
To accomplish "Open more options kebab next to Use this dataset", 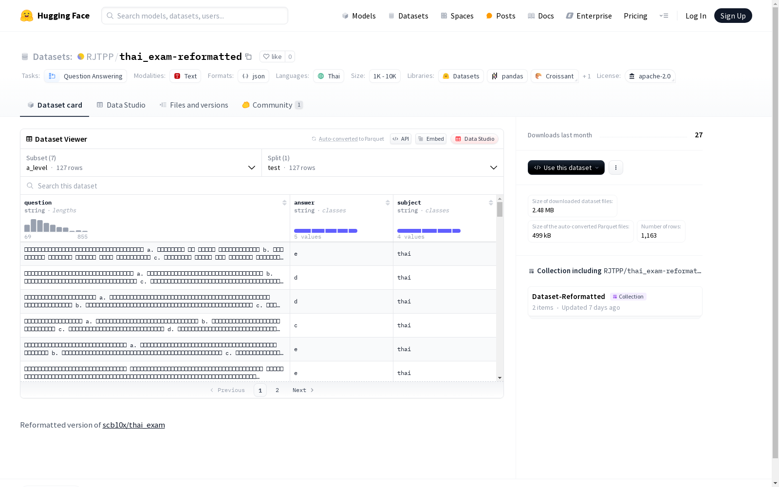I will tap(616, 168).
